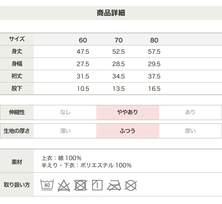Select the highlighted ややあり stretch option
222x204 pixels.
click(x=128, y=112)
